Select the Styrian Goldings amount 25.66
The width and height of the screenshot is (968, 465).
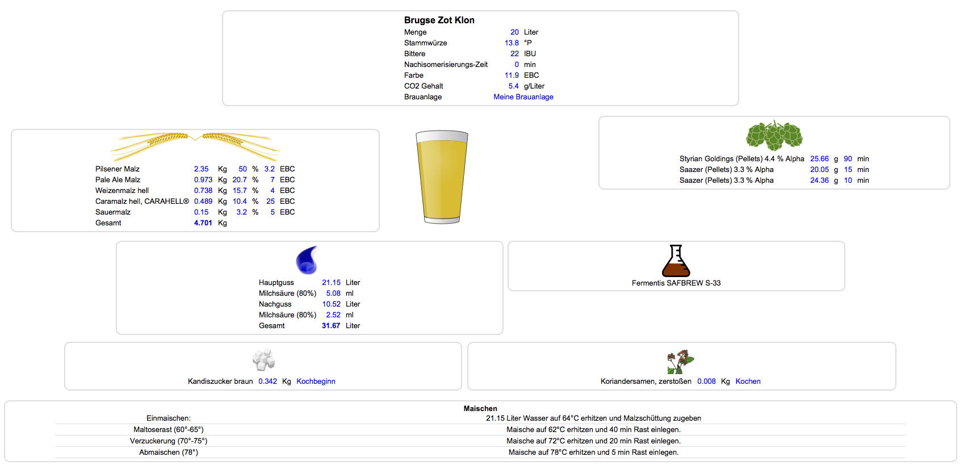(x=819, y=159)
